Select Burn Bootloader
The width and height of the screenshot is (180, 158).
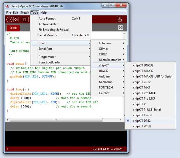[x=61, y=62]
